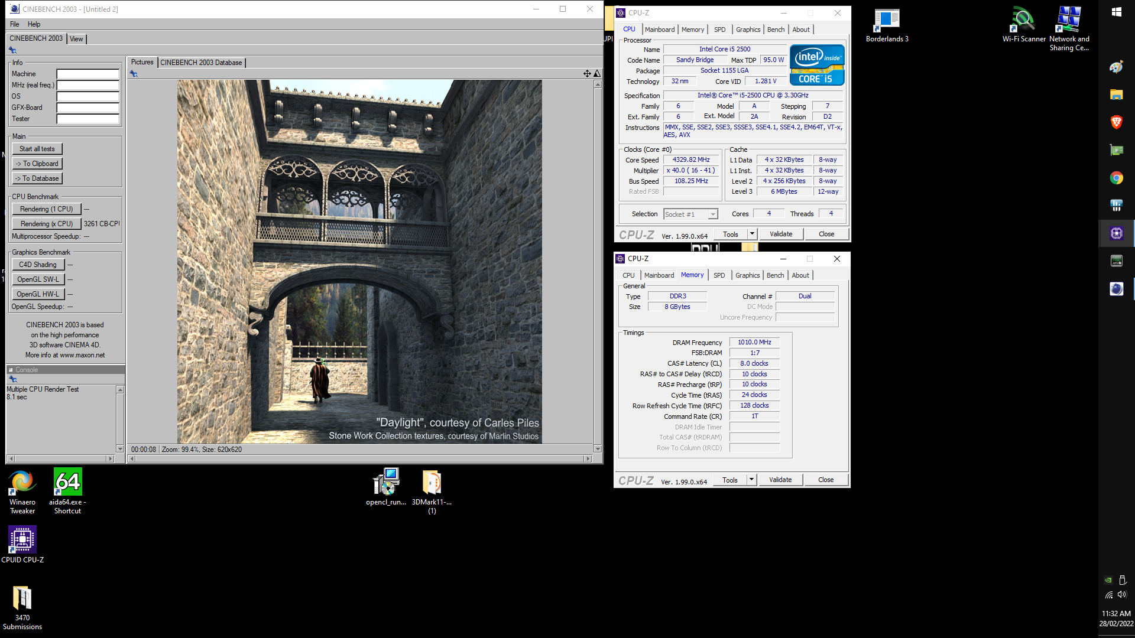Image resolution: width=1135 pixels, height=638 pixels.
Task: Click the OS input field
Action: click(x=87, y=96)
